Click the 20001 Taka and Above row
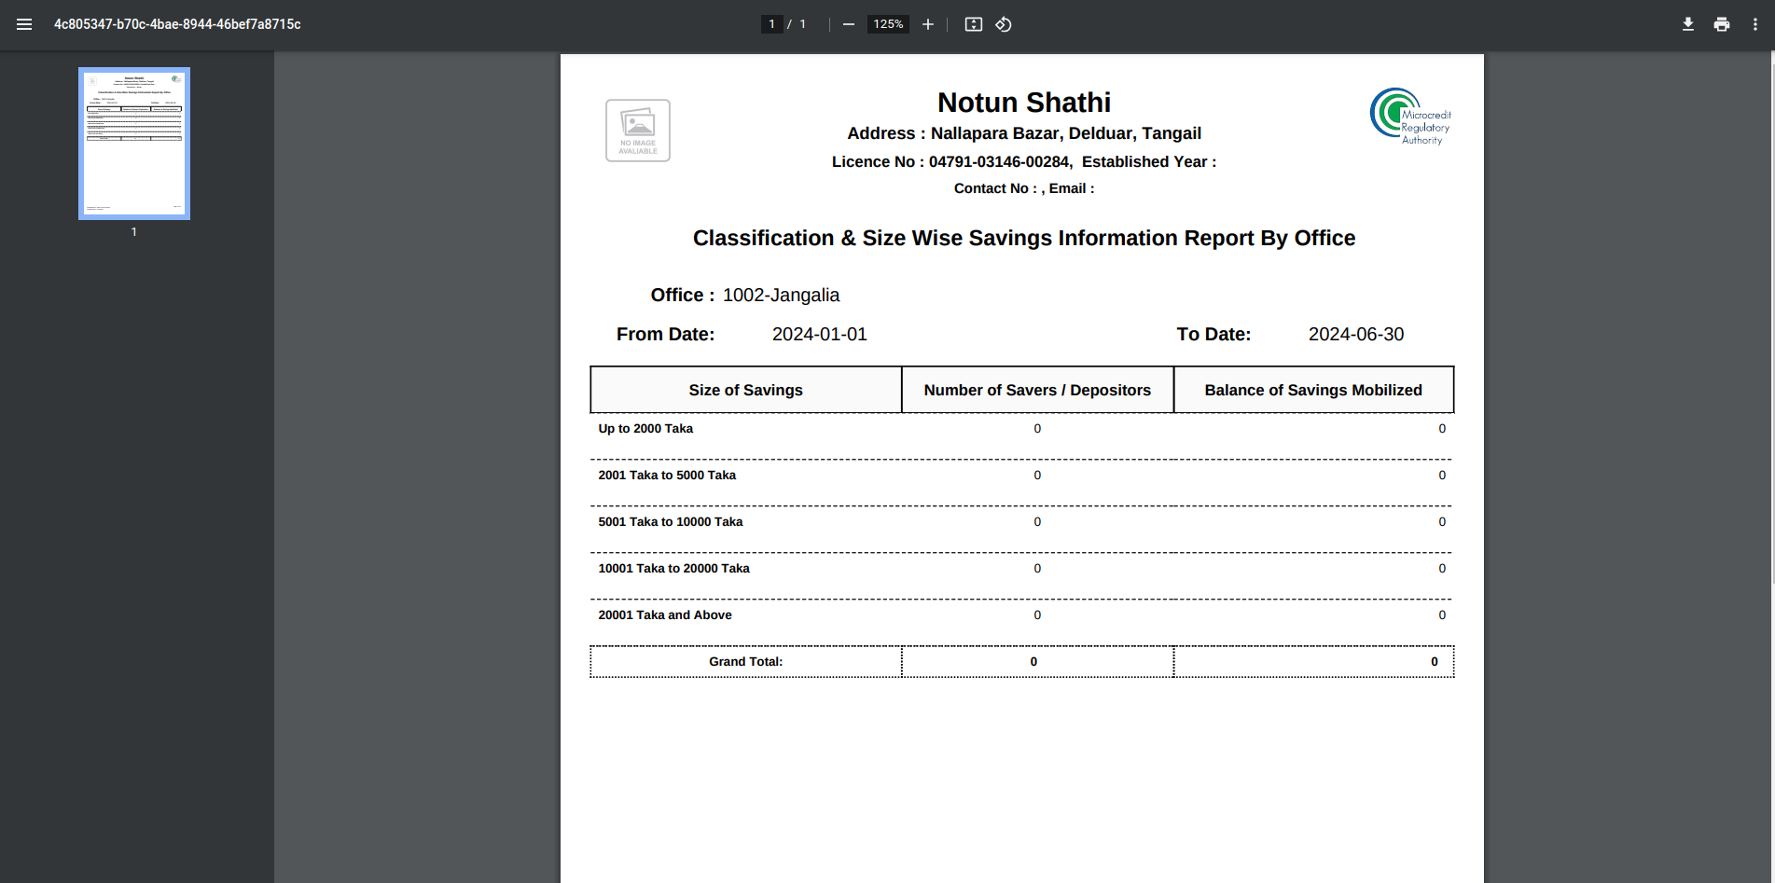 click(1021, 615)
